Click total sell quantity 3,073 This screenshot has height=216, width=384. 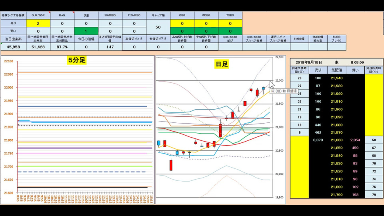click(318, 140)
